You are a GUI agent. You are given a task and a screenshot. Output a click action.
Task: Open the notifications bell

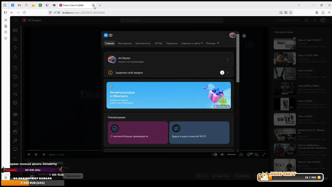[x=315, y=20]
